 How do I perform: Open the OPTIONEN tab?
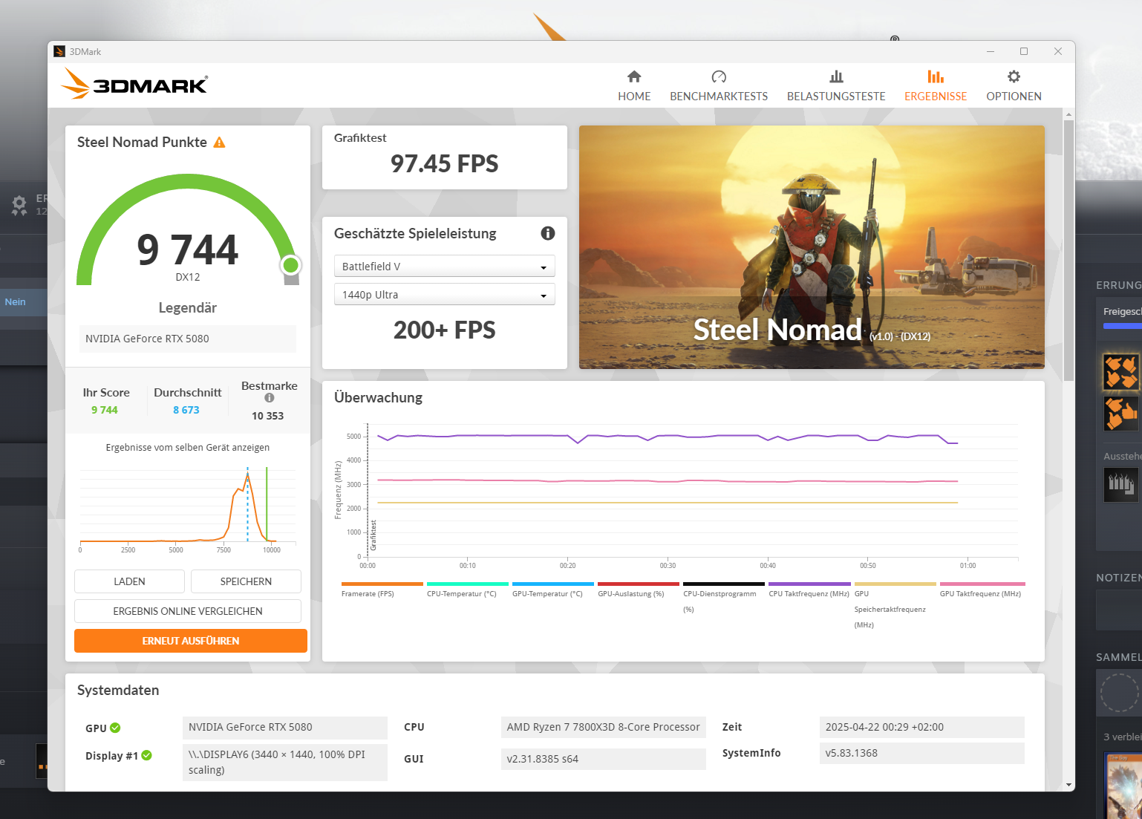click(x=1014, y=86)
